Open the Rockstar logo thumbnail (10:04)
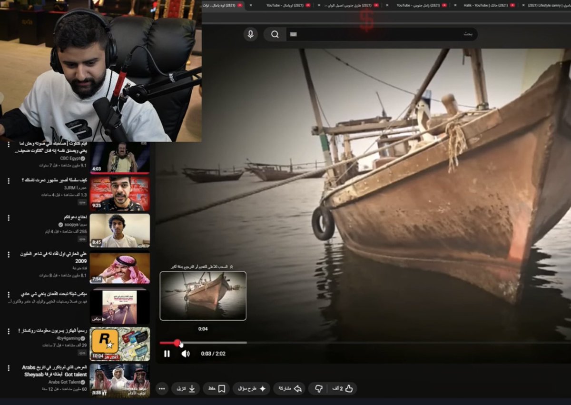The height and width of the screenshot is (405, 571). 120,344
